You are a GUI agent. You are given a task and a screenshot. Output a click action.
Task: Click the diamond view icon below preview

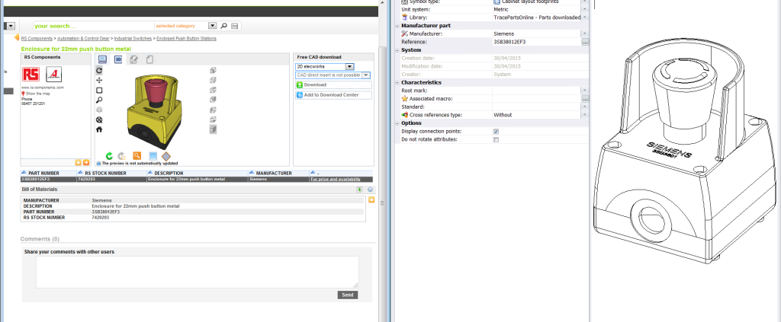(166, 156)
